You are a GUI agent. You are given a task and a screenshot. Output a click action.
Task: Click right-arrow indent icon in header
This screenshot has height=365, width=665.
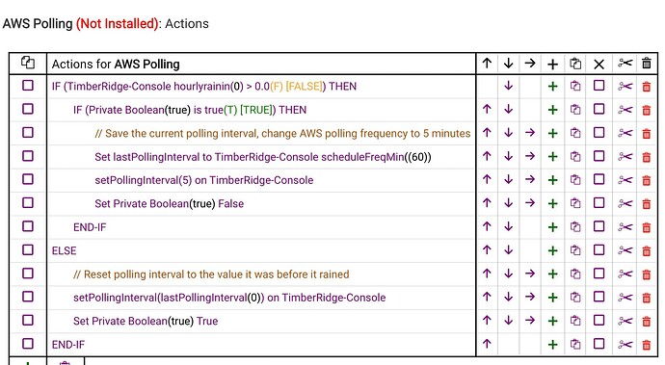(530, 64)
